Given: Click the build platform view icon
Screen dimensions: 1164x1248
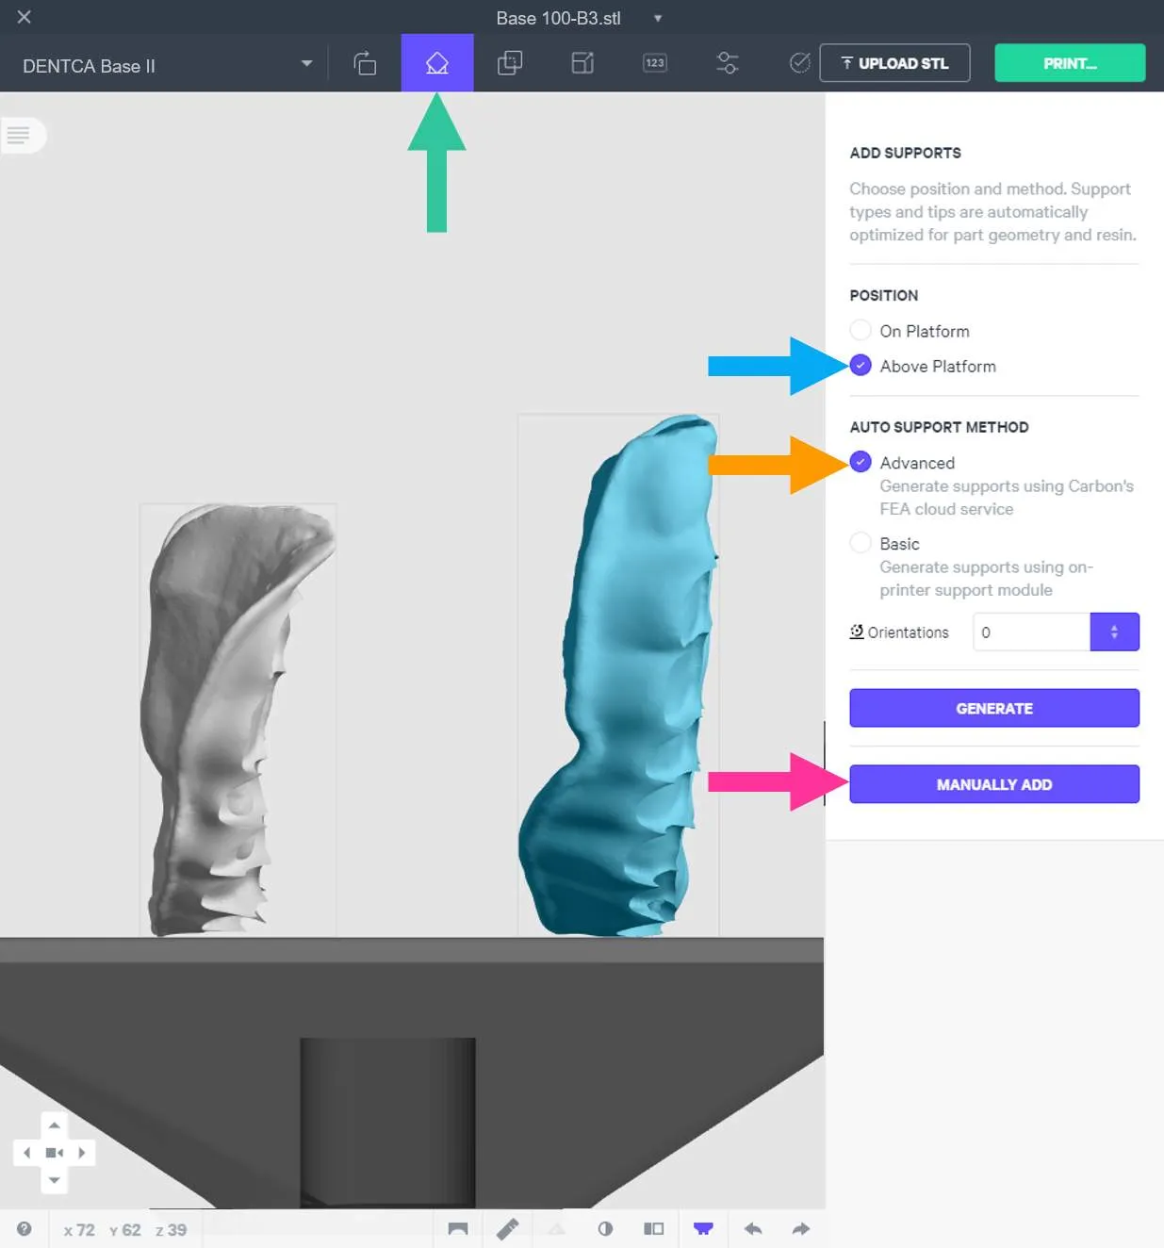Looking at the screenshot, I should click(458, 1229).
